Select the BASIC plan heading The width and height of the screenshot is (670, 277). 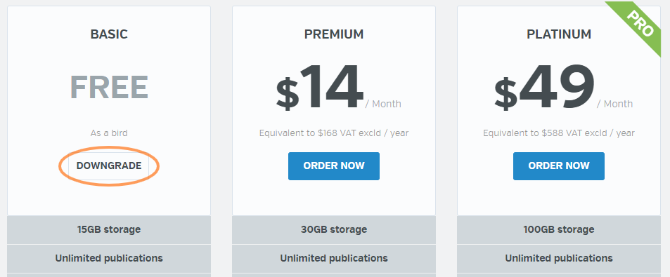tap(109, 34)
